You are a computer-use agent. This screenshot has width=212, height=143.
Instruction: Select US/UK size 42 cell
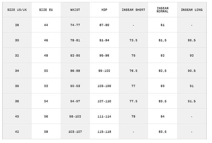(x=17, y=132)
